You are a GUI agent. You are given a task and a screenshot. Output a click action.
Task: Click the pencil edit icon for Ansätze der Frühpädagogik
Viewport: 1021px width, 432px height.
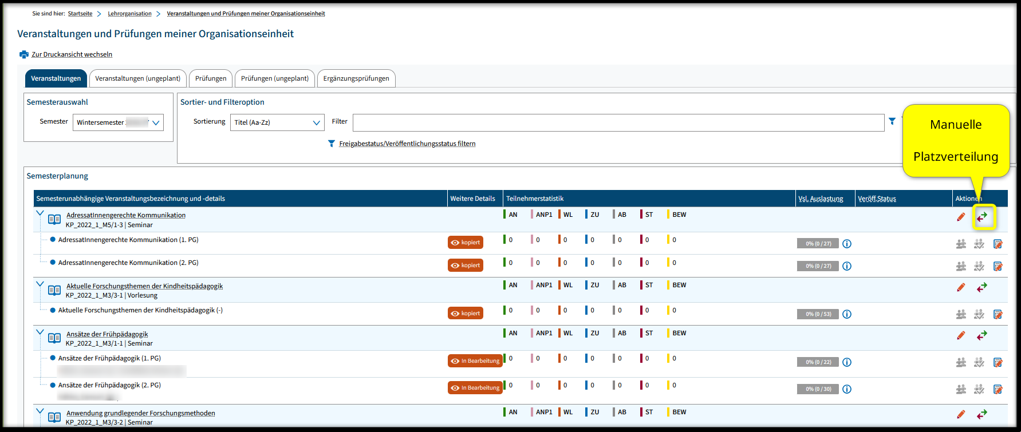(x=961, y=335)
